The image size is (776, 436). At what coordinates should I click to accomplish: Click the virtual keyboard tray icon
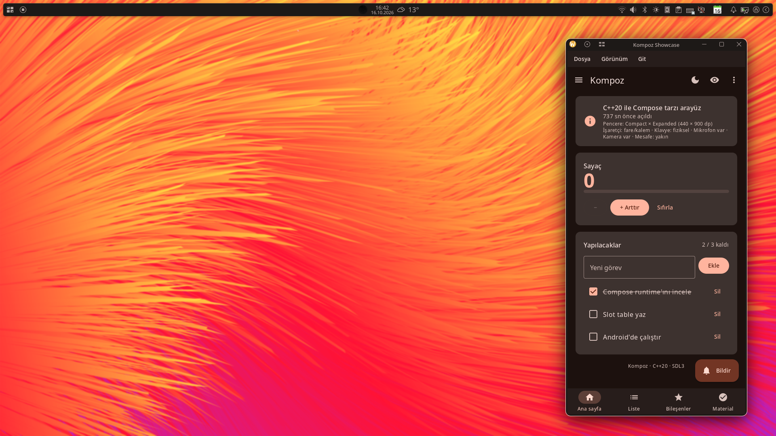pyautogui.click(x=690, y=10)
